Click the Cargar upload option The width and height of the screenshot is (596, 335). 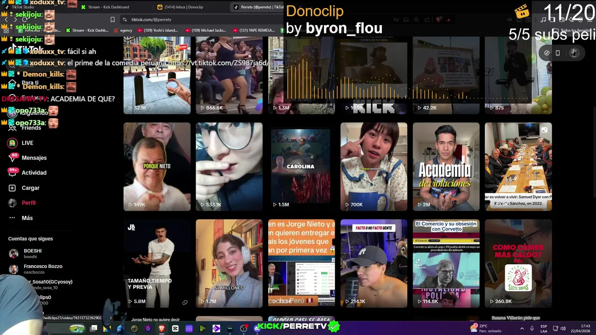[30, 188]
